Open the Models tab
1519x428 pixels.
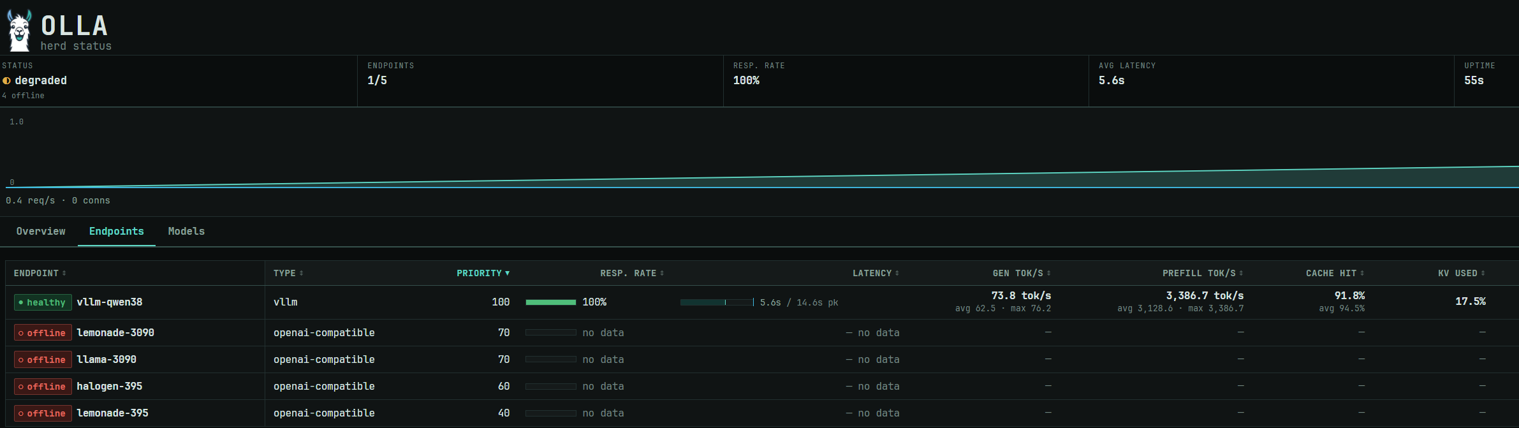(x=186, y=232)
